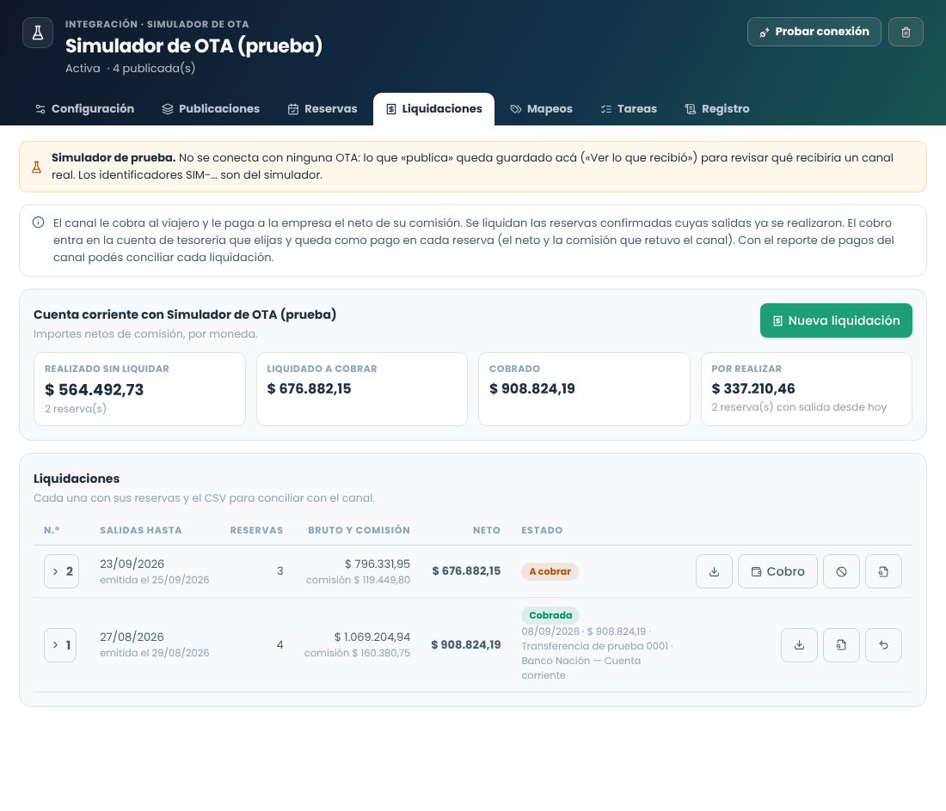Viewport: 946px width, 811px height.
Task: Click the neto $ 676.882,15 in row 2
Action: pos(466,570)
